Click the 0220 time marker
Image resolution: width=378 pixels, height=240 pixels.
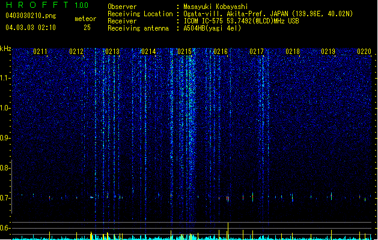pos(364,52)
